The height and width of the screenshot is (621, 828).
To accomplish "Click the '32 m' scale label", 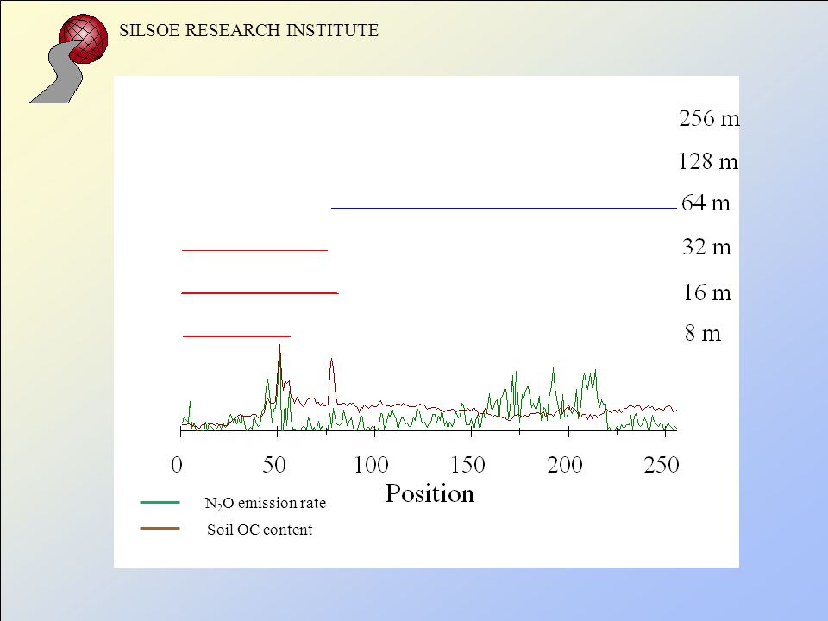I will [x=706, y=247].
